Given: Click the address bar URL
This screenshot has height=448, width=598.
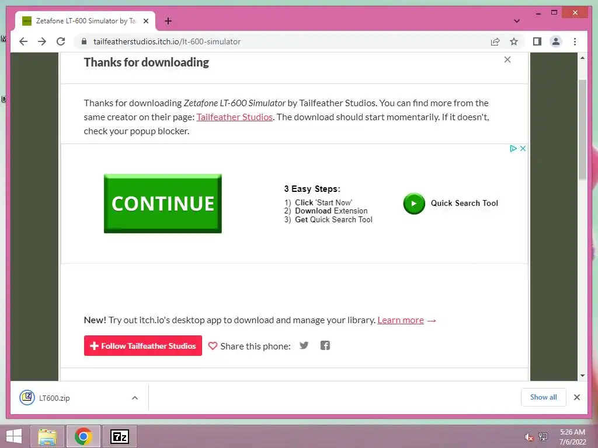Looking at the screenshot, I should point(166,41).
